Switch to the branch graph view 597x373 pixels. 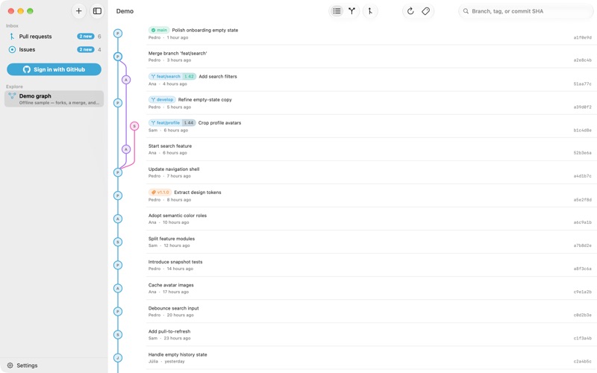click(x=351, y=11)
